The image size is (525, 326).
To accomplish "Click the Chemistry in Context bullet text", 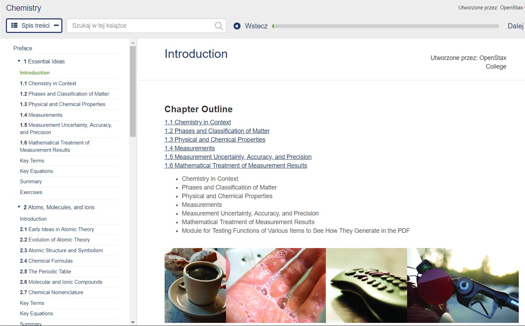I will coord(210,179).
